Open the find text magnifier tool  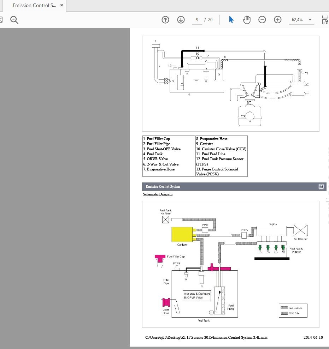(14, 20)
